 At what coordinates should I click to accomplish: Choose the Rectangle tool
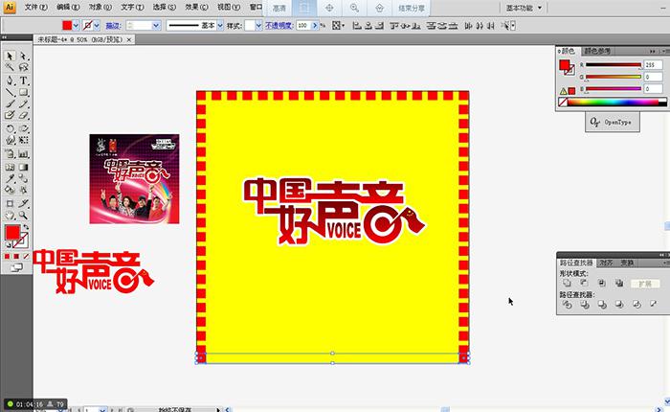pos(24,92)
